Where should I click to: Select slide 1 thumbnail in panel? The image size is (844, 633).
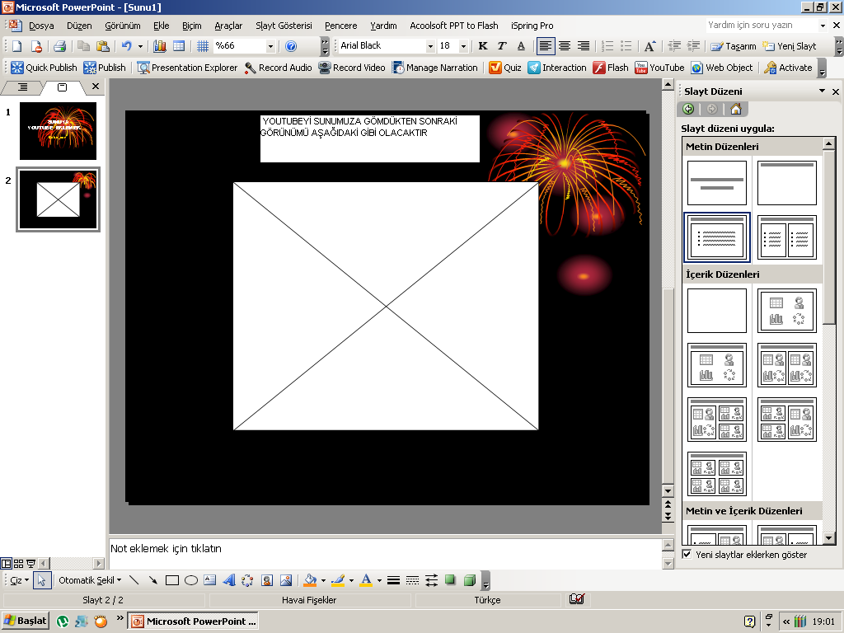pyautogui.click(x=58, y=130)
